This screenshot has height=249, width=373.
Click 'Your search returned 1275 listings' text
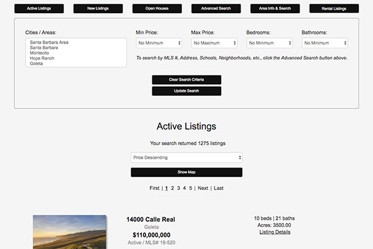[x=188, y=143]
